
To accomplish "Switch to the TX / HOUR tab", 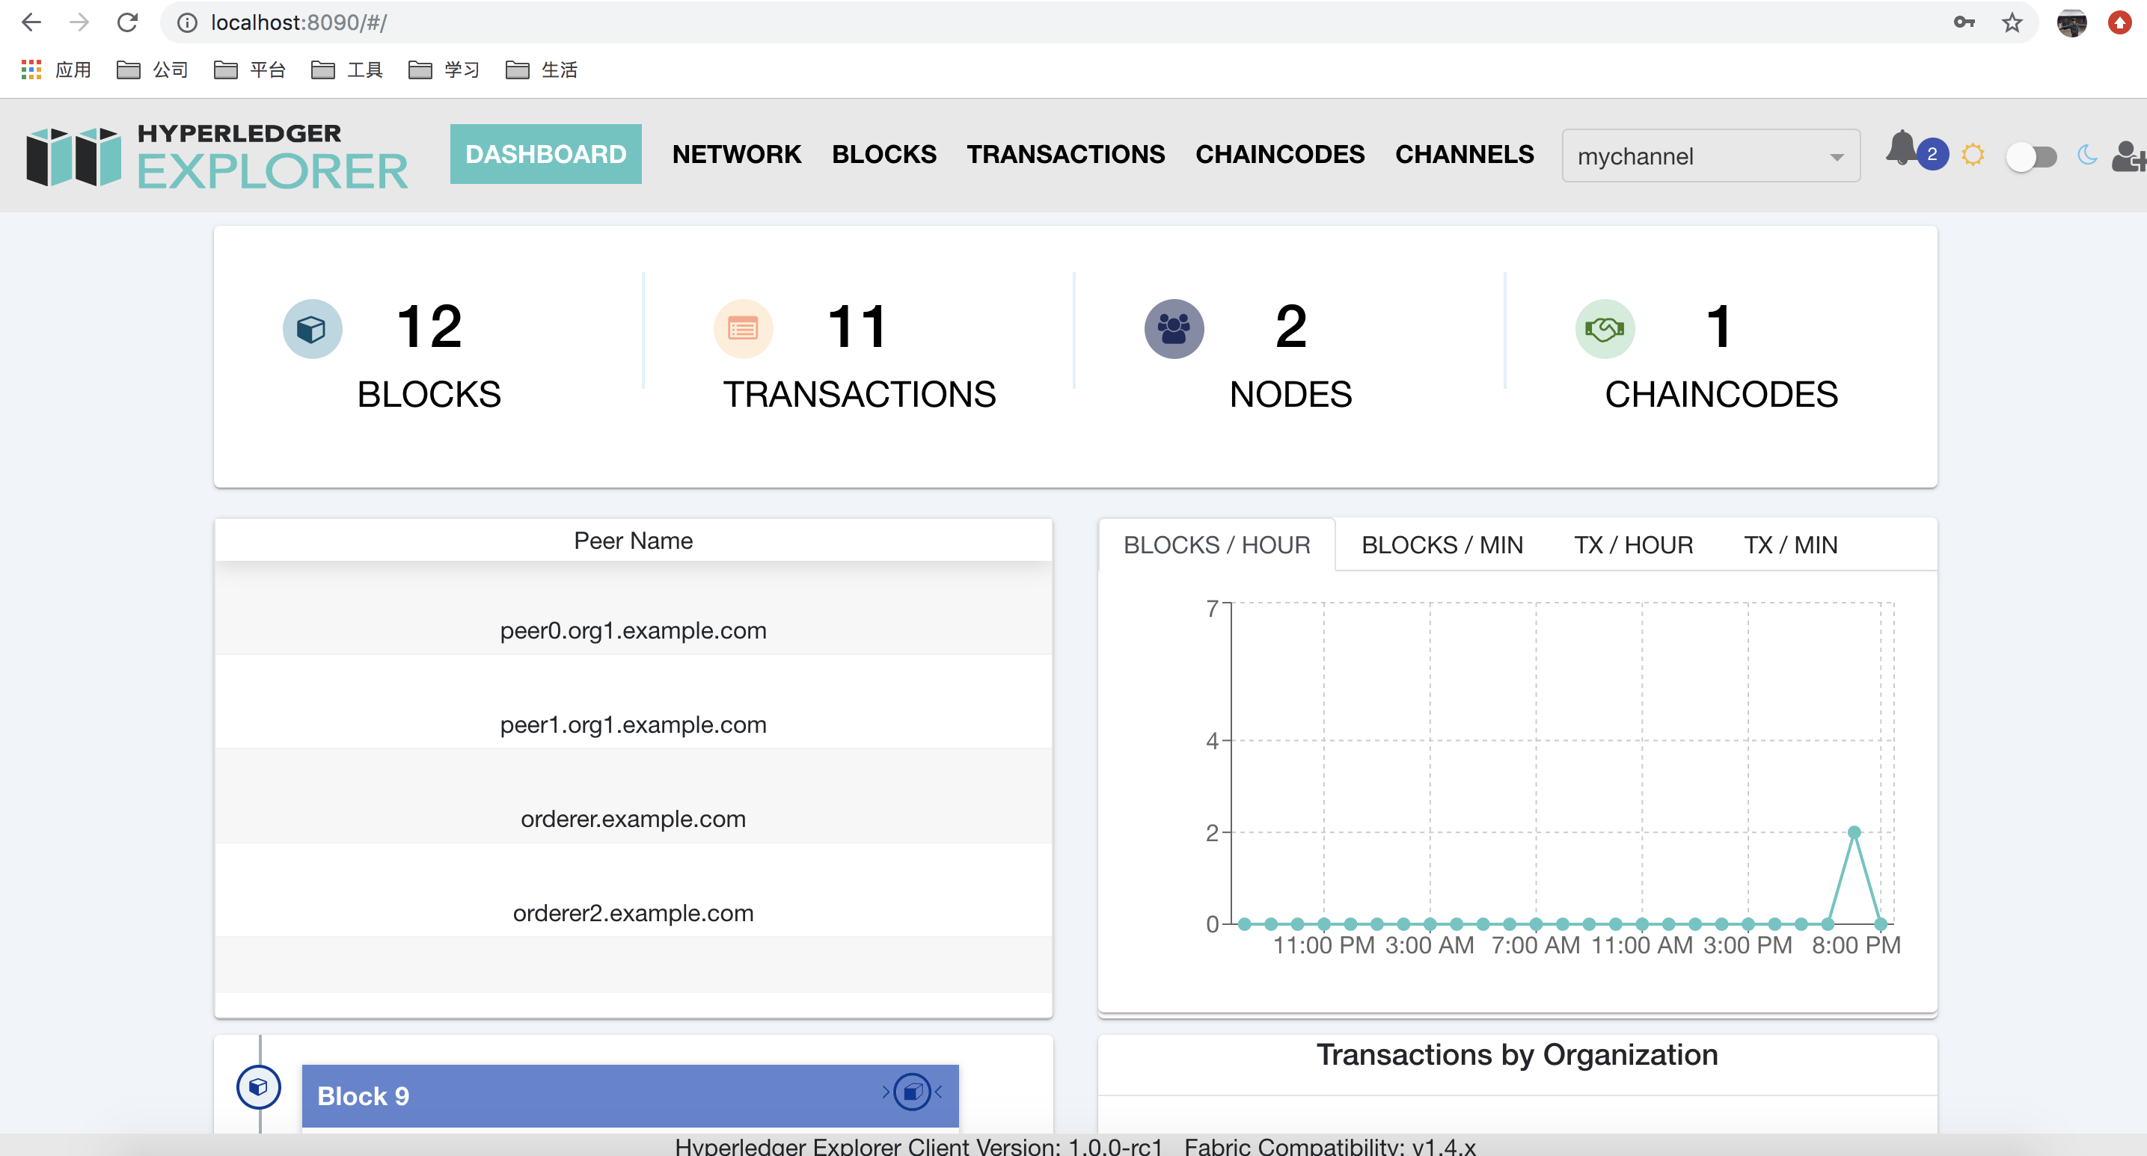I will point(1633,544).
